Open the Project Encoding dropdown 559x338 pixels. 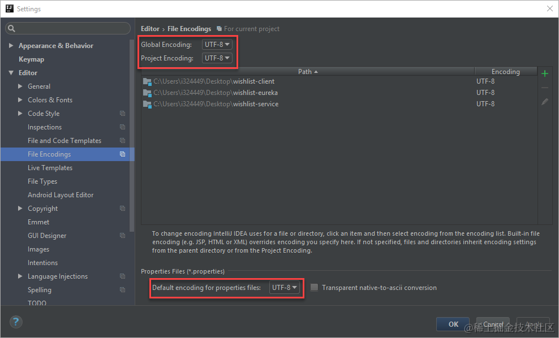pyautogui.click(x=217, y=58)
